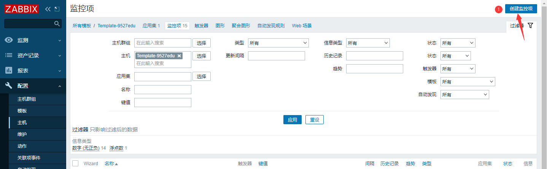Switch to the Web 场景 tab
547x169 pixels.
[302, 25]
